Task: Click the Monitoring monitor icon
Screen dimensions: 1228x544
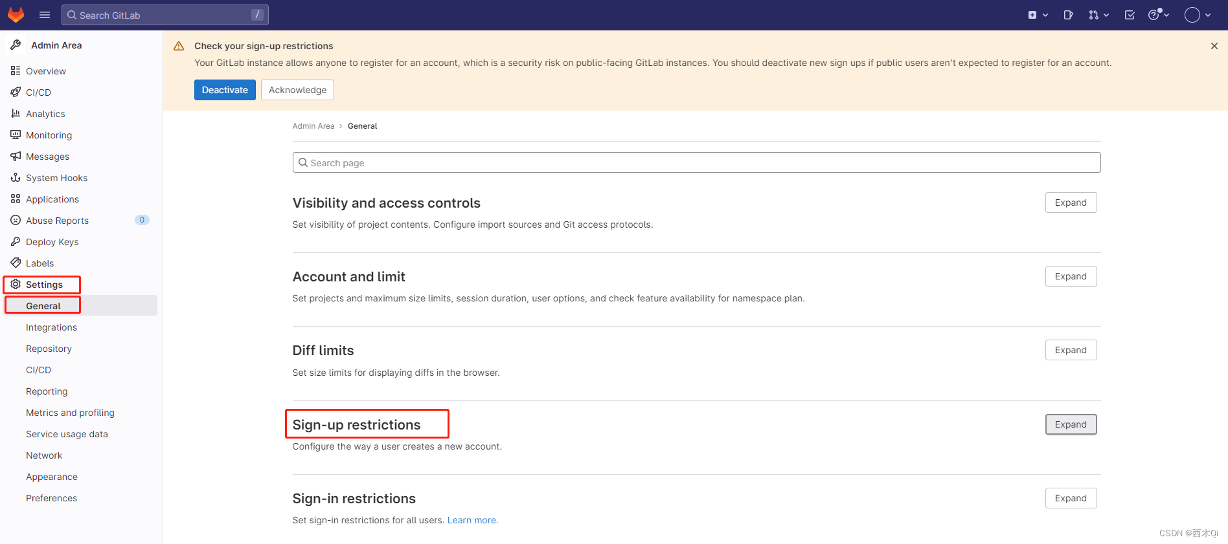Action: [16, 135]
